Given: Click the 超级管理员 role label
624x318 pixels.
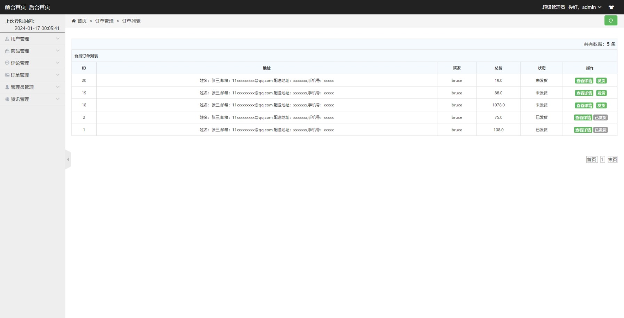Looking at the screenshot, I should 553,7.
